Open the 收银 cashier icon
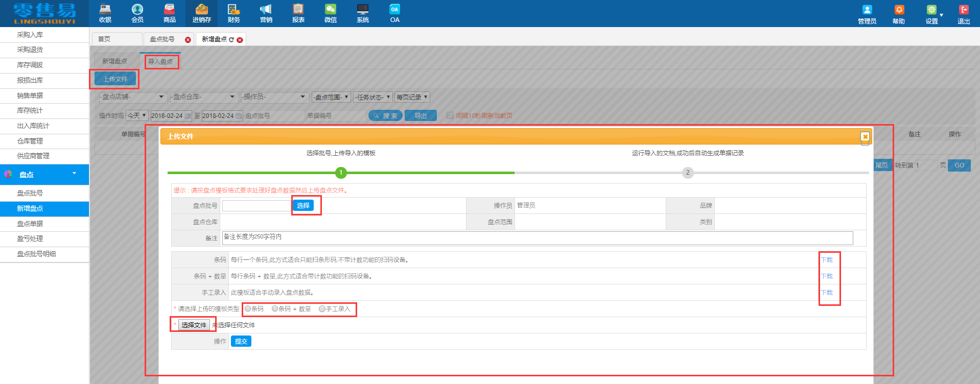Image resolution: width=980 pixels, height=384 pixels. (105, 13)
